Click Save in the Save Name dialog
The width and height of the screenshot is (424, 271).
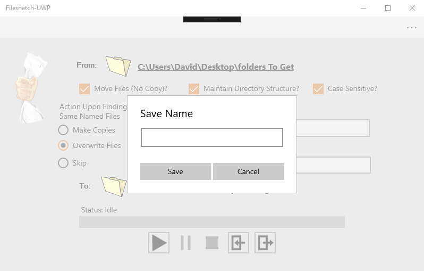(175, 171)
